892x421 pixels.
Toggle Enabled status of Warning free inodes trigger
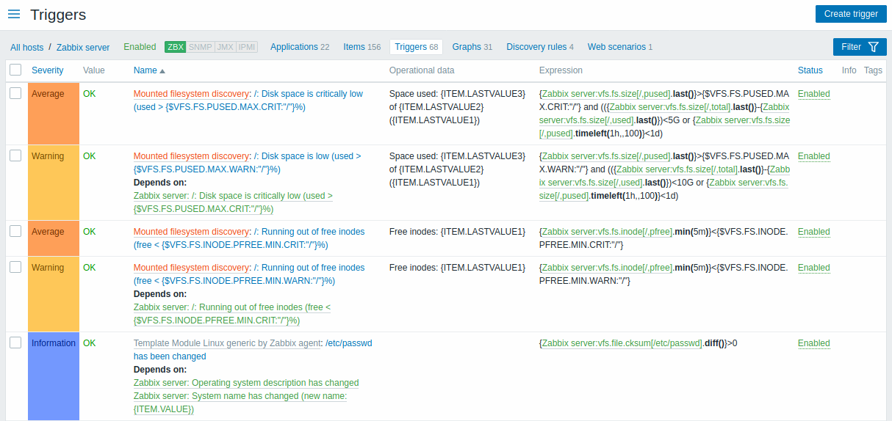(x=814, y=268)
